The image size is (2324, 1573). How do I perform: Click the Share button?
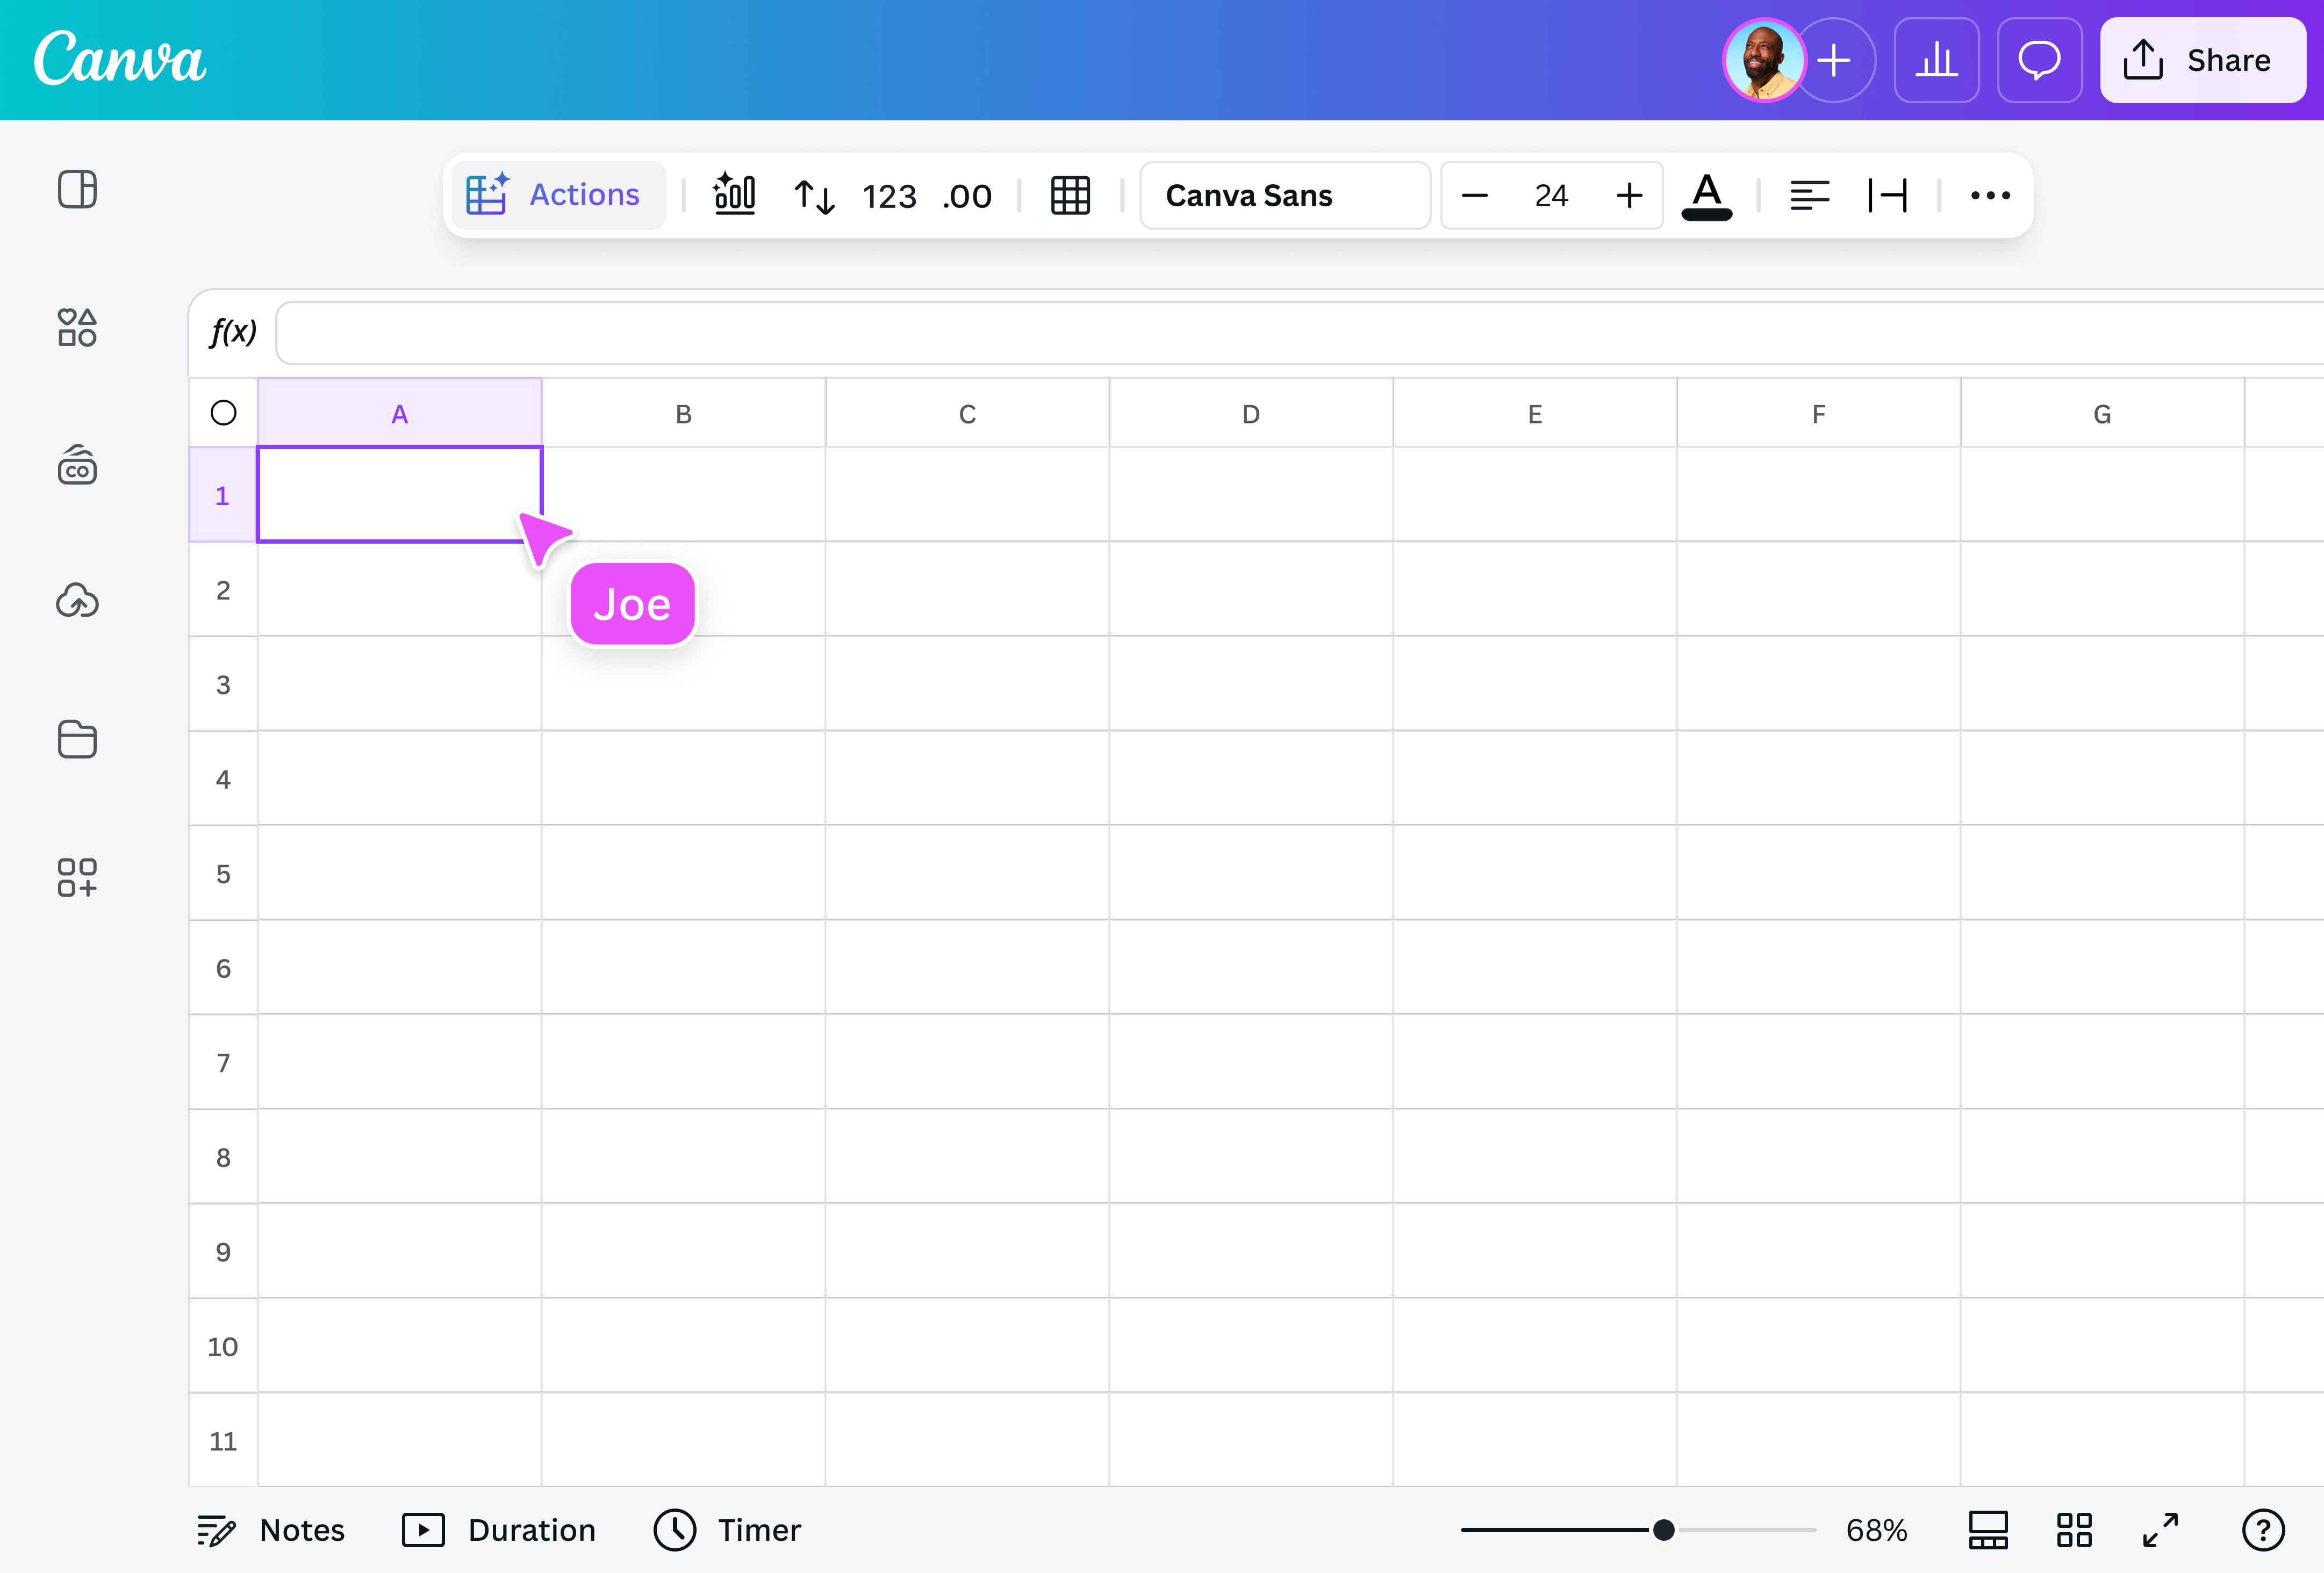point(2203,60)
